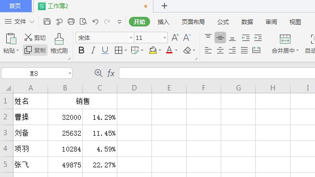Click the Select All corner triangle

pyautogui.click(x=8, y=88)
